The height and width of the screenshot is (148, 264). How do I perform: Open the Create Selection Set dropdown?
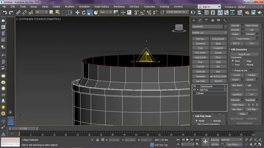[177, 12]
